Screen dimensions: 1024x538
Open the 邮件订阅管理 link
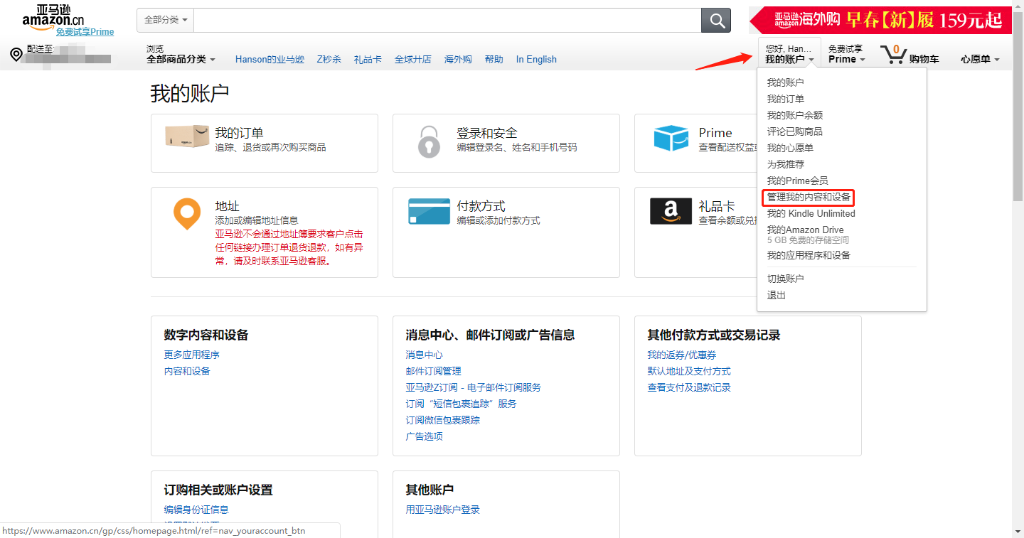(434, 371)
